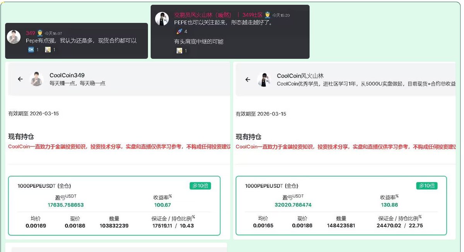Viewport: 464px width, 252px height.
Task: Click the 现有持仓 heading in 风火山林's panel
Action: click(248, 137)
